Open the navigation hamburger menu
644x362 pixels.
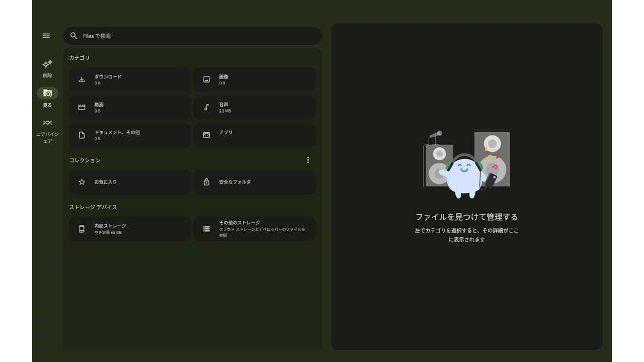tap(46, 36)
